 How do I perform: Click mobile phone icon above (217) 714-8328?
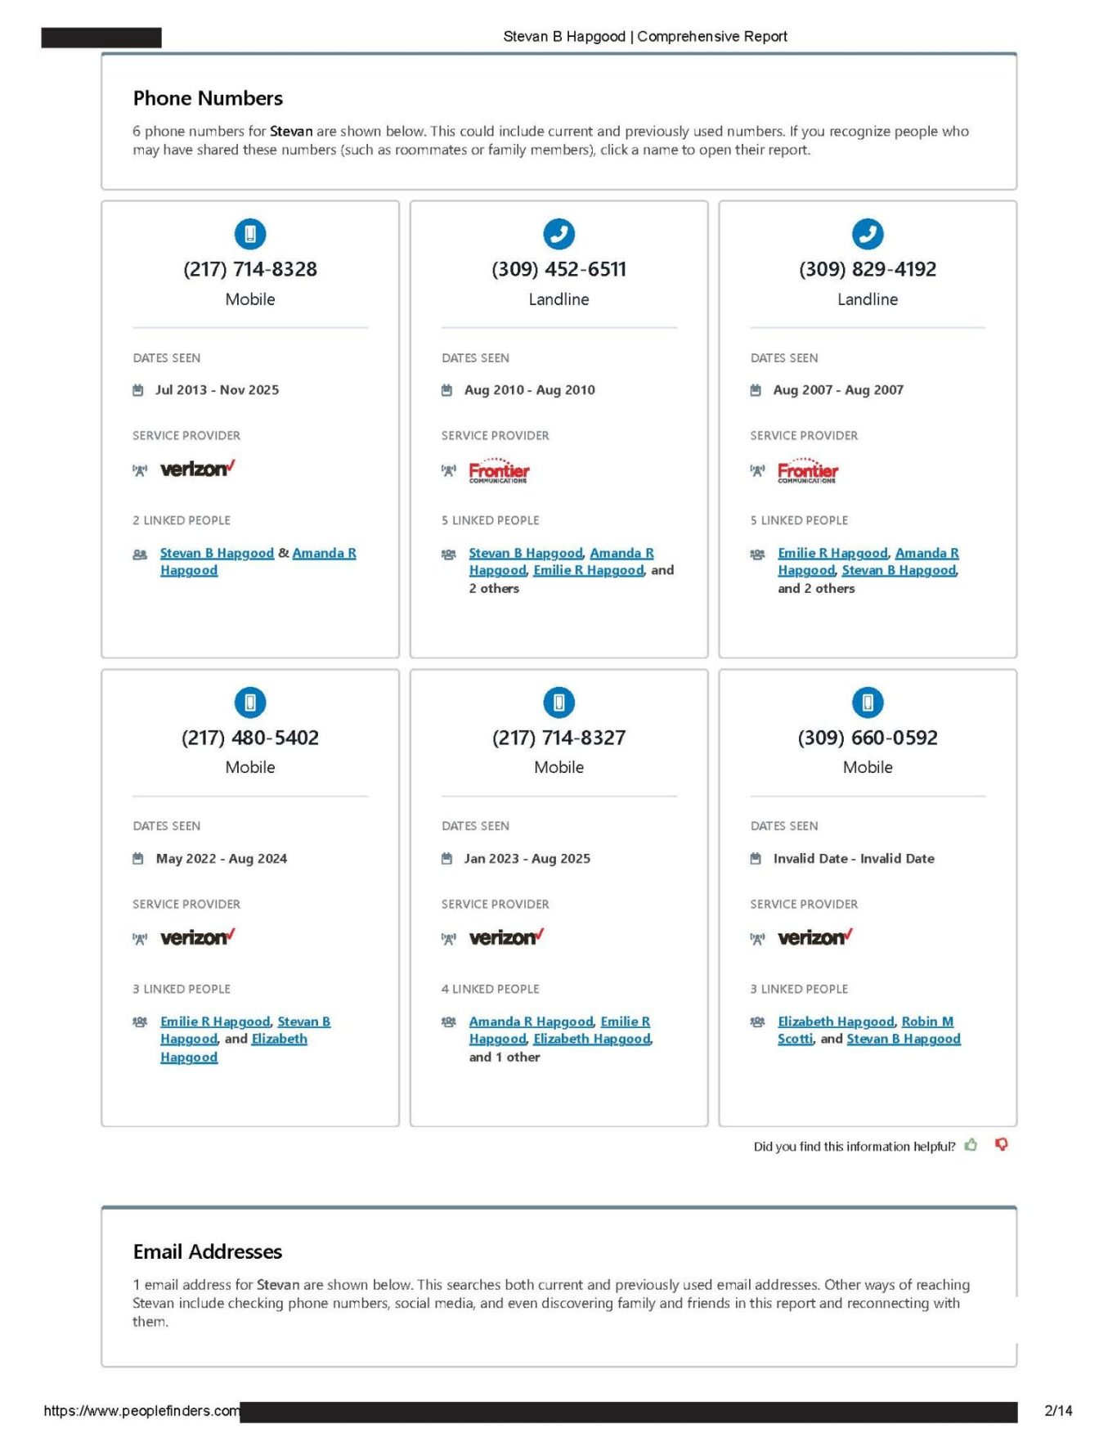[250, 234]
